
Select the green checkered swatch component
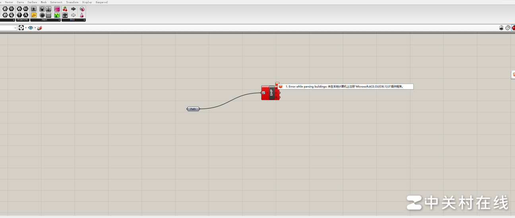pyautogui.click(x=57, y=15)
